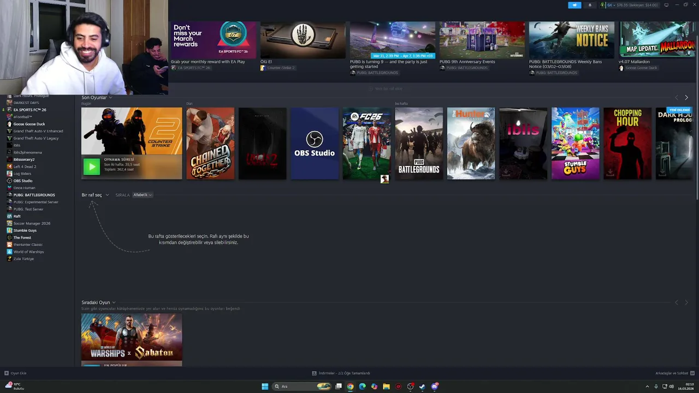The width and height of the screenshot is (699, 393).
Task: Open theHunter Classic cover tile
Action: pyautogui.click(x=471, y=144)
